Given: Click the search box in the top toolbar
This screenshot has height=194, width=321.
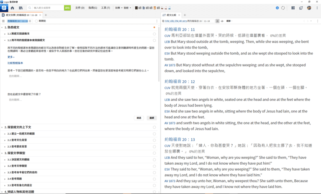Looking at the screenshot, I should point(47,8).
